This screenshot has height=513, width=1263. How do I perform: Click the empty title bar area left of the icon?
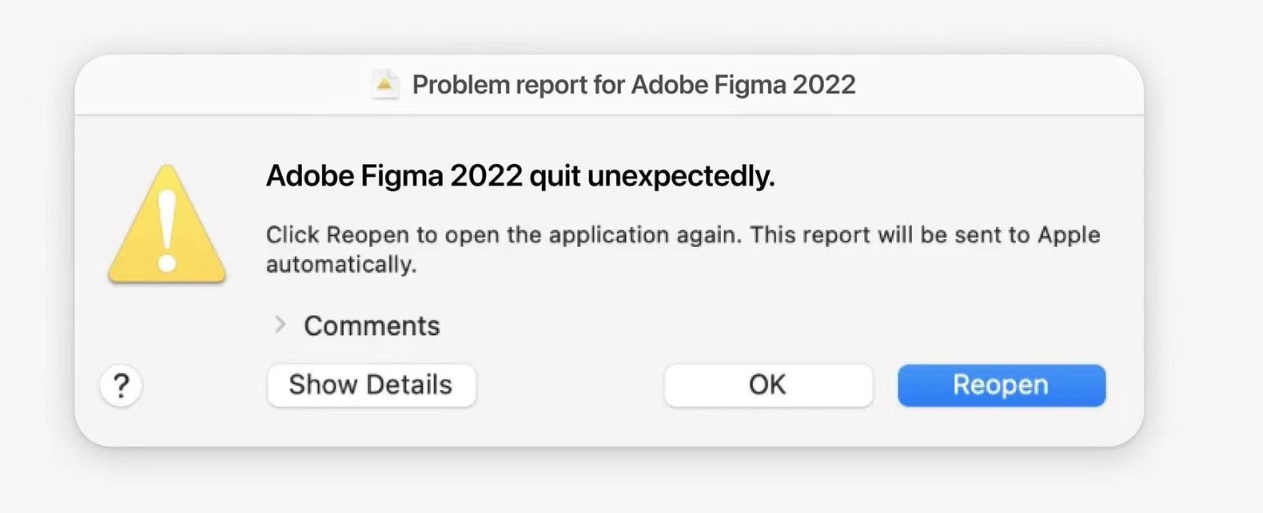point(223,85)
